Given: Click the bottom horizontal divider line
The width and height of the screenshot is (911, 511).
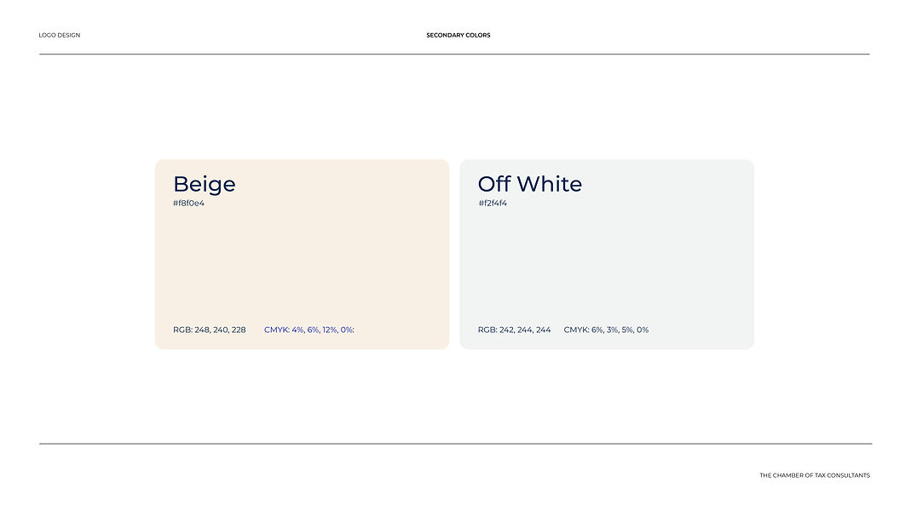Looking at the screenshot, I should click(455, 444).
